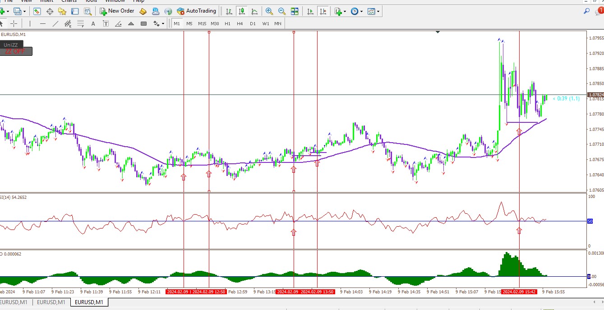The image size is (604, 310).
Task: Open the chart templates dropdown
Action: pyautogui.click(x=378, y=11)
